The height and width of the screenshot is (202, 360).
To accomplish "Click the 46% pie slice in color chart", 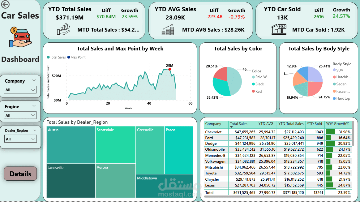I will (x=235, y=80).
